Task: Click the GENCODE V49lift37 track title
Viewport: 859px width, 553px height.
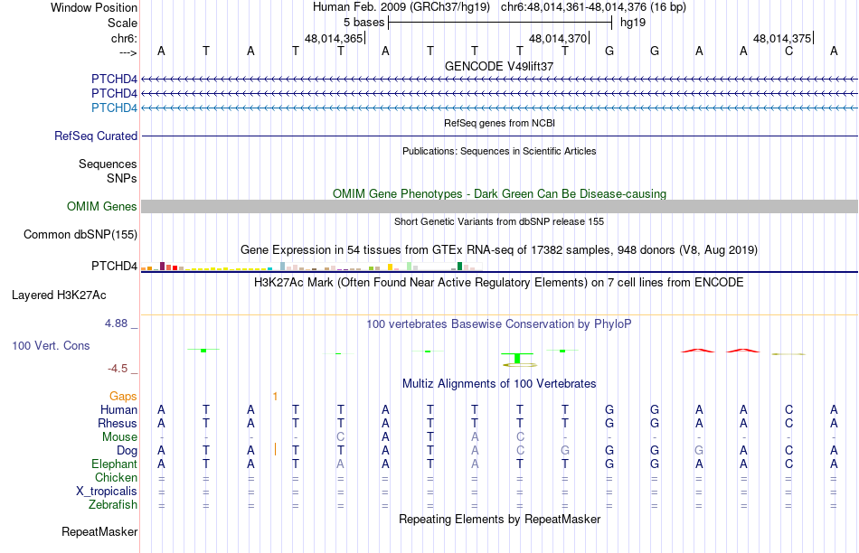Action: [499, 66]
